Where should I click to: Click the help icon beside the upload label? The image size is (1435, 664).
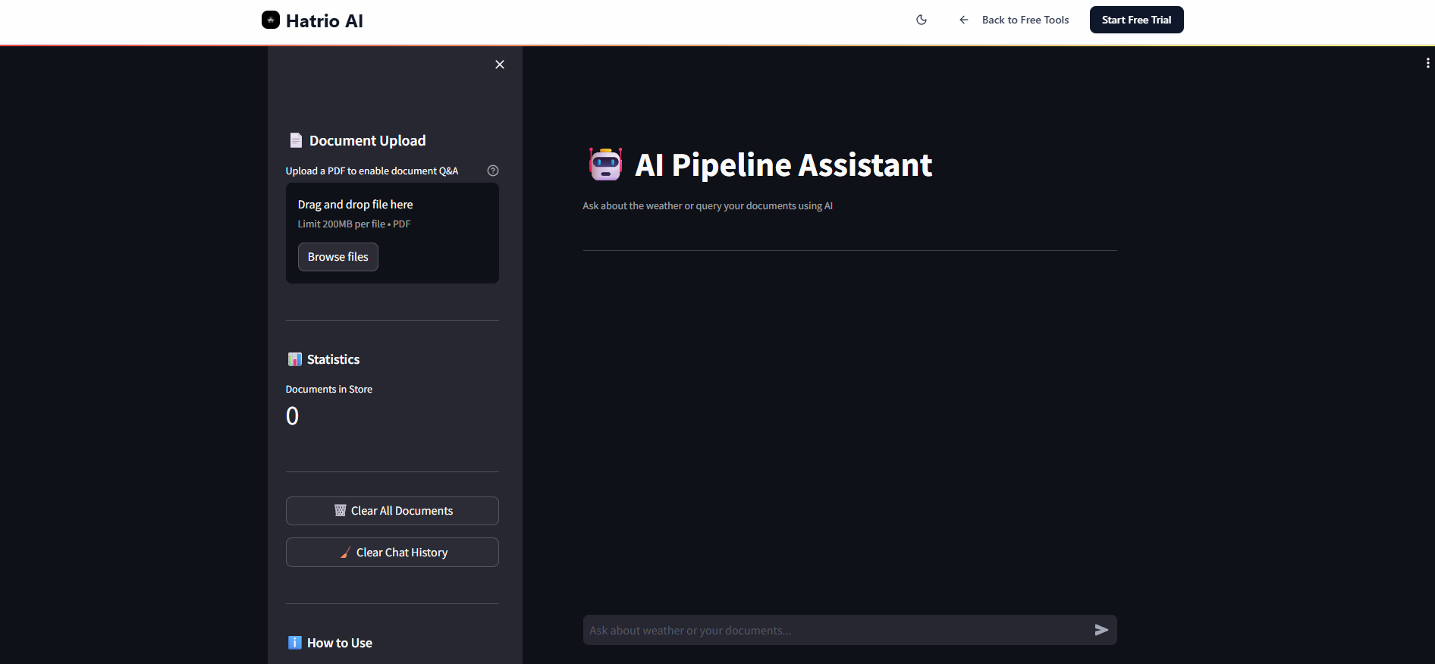pyautogui.click(x=493, y=171)
